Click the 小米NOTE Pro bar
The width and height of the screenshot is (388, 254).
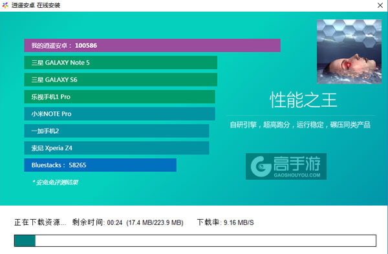pos(120,114)
